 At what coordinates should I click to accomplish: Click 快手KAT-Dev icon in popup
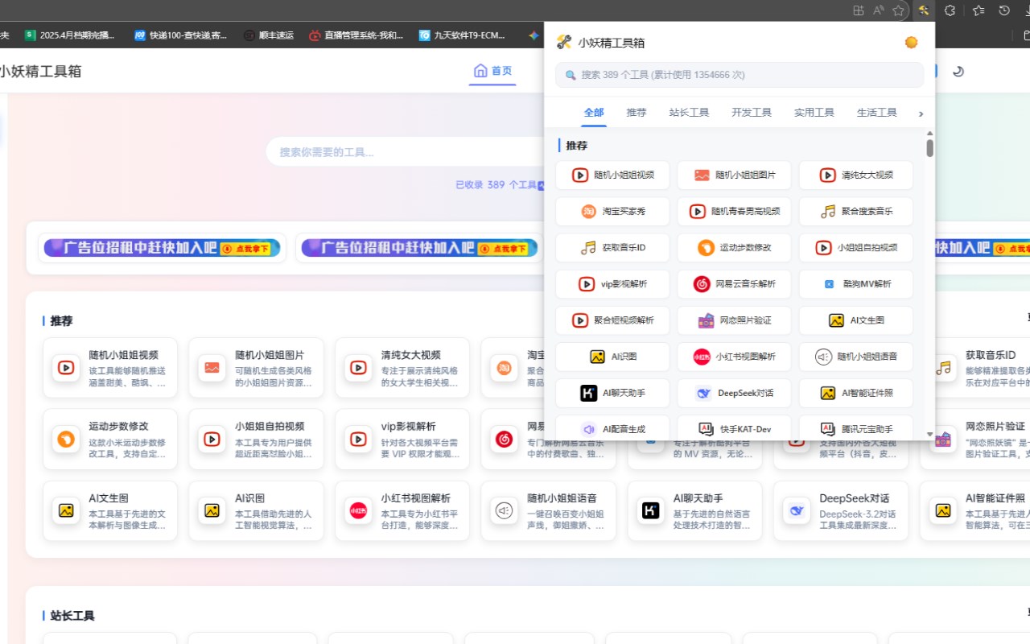pos(706,429)
